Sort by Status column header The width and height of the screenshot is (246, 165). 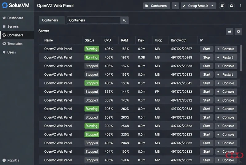(89, 40)
